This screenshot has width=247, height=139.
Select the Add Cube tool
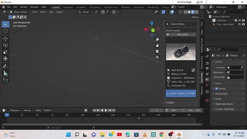(5, 81)
